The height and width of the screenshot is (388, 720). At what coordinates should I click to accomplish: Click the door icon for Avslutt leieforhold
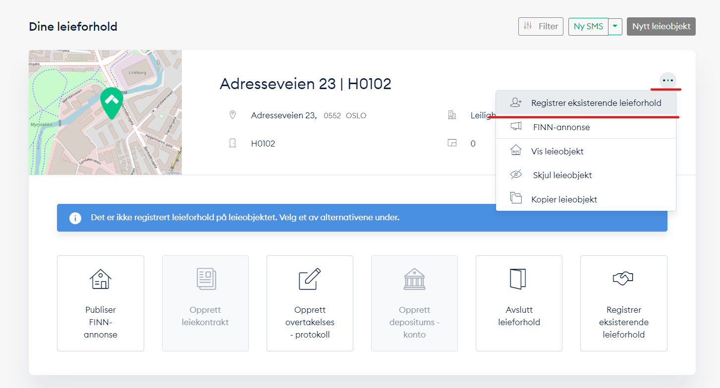tap(518, 279)
